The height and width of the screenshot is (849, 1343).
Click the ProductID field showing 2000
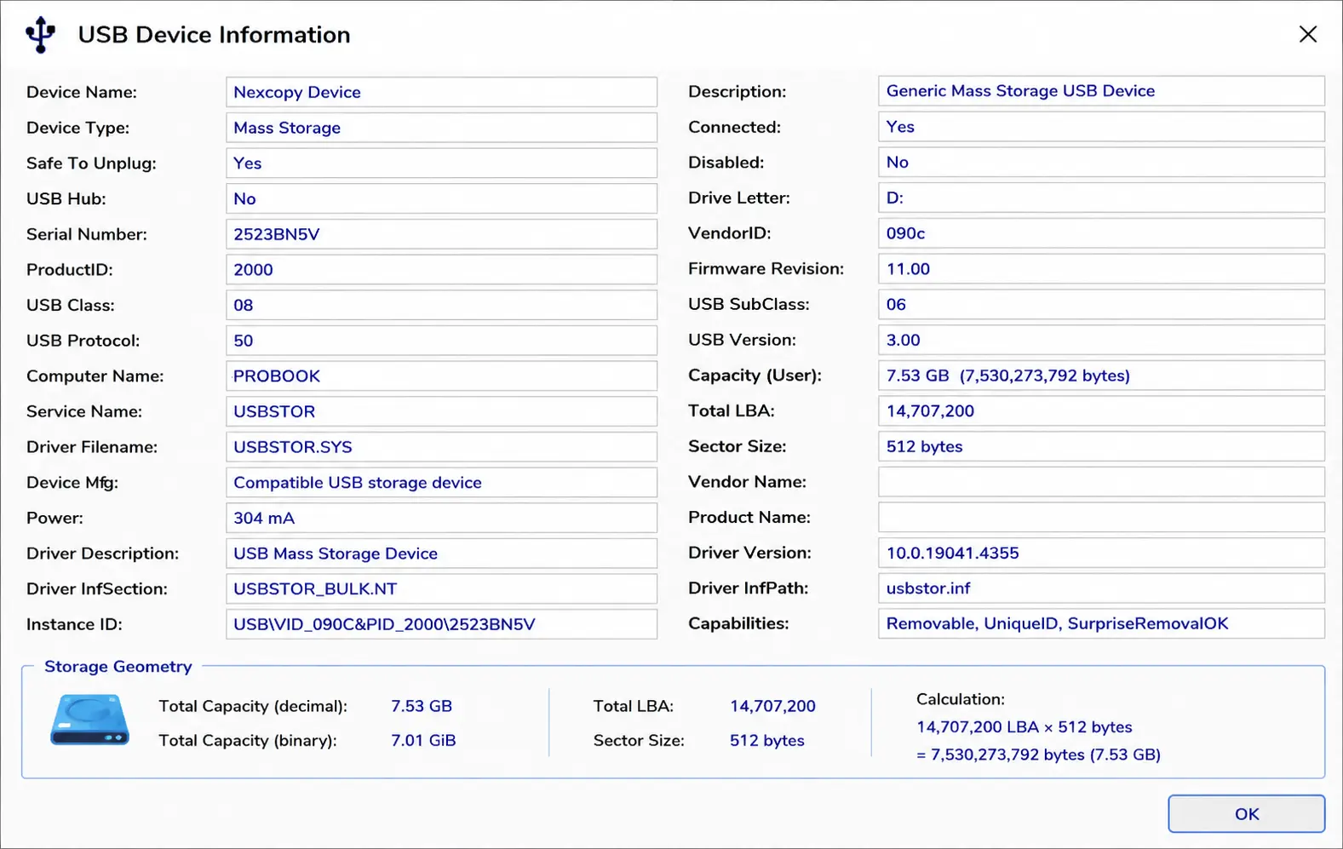pyautogui.click(x=441, y=269)
